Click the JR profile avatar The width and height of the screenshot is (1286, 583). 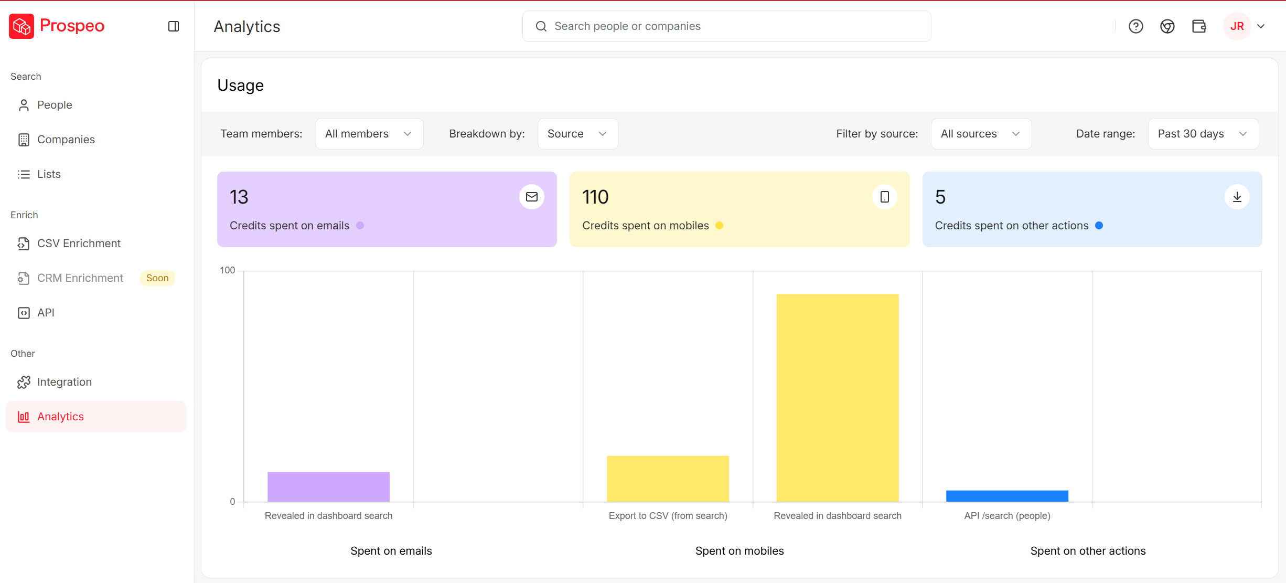(x=1237, y=26)
